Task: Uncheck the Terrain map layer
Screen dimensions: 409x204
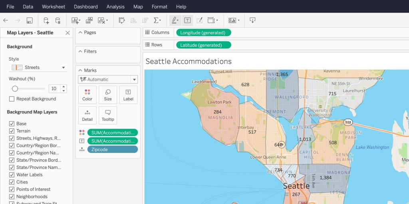Action: click(x=12, y=131)
